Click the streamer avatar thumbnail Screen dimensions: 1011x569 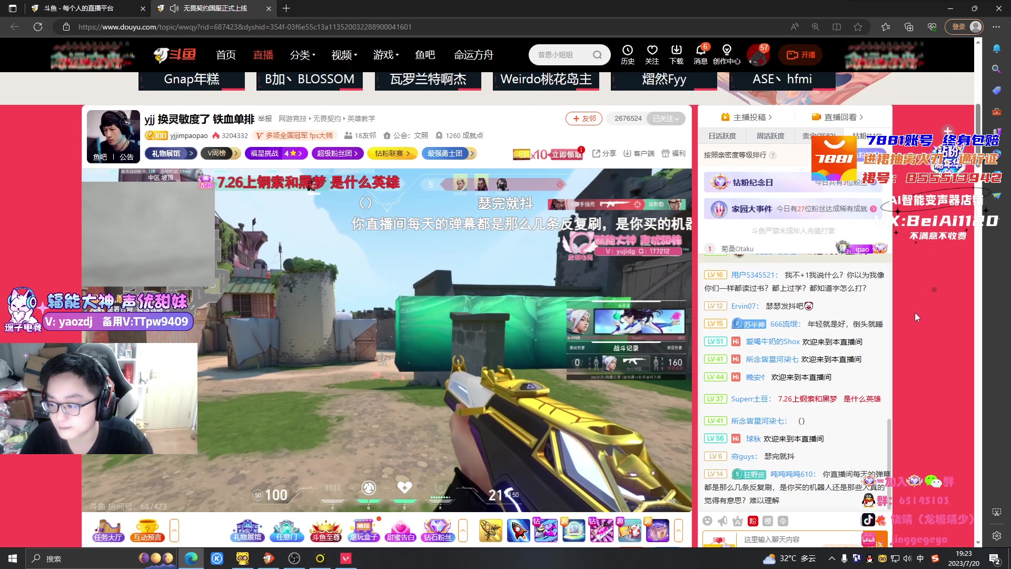(113, 136)
